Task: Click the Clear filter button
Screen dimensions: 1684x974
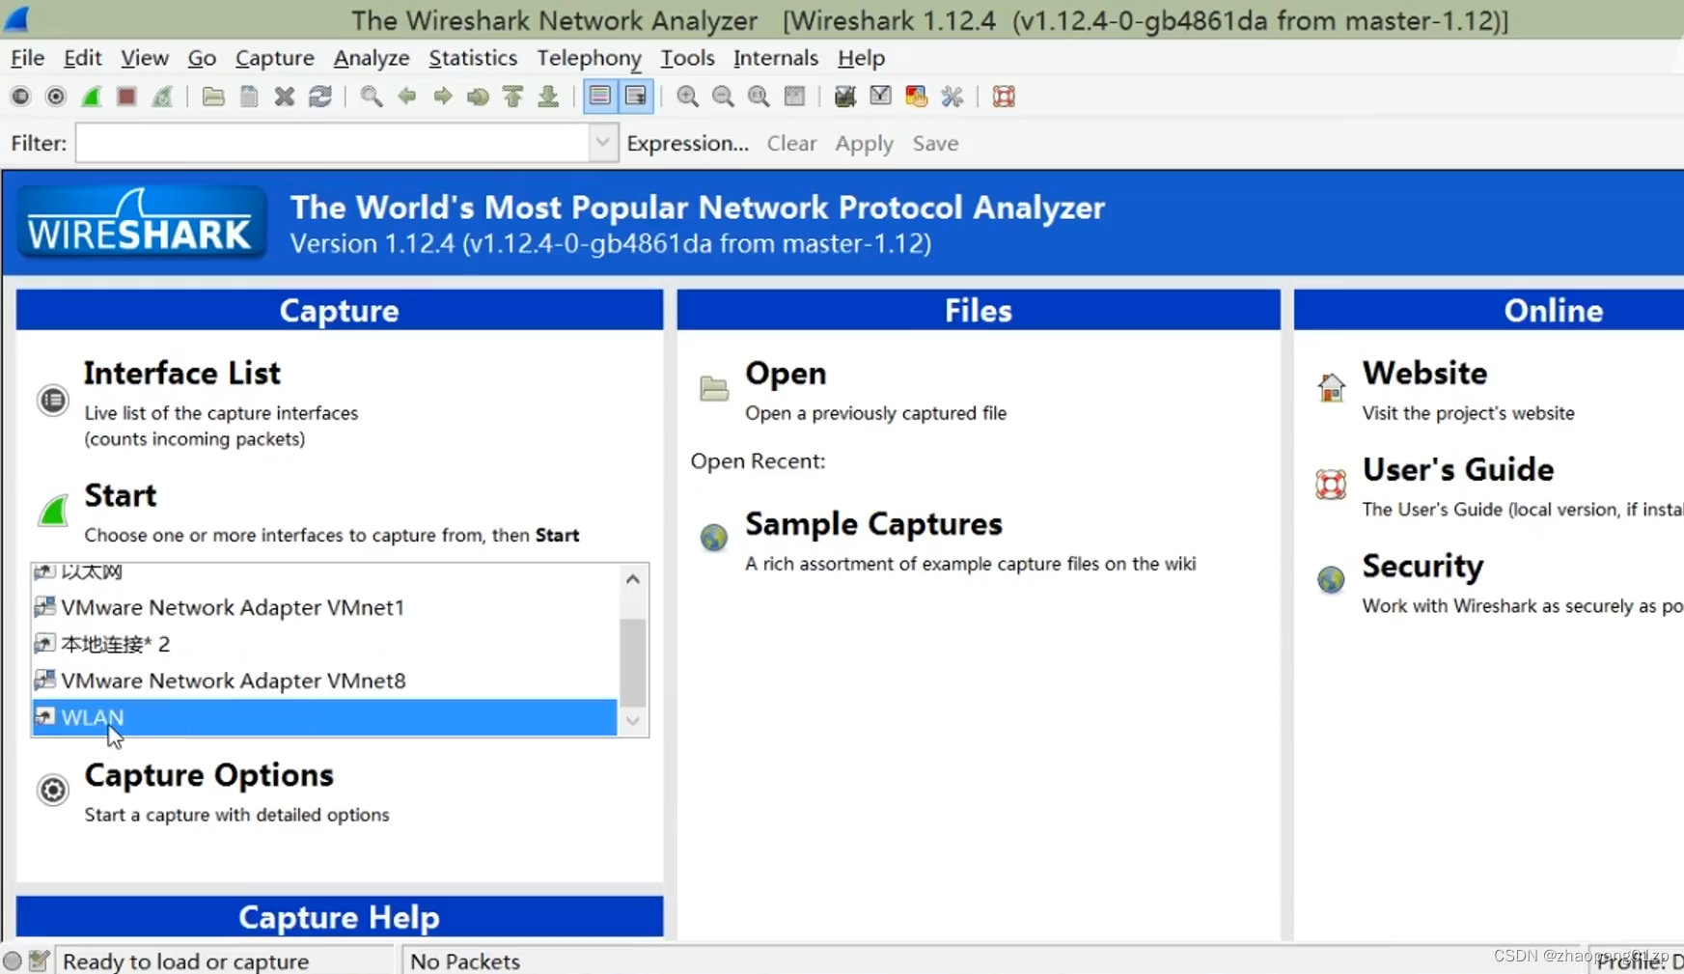Action: click(792, 143)
